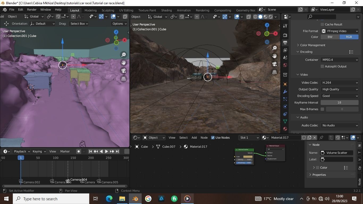Open the View Layer properties tab
The height and width of the screenshot is (204, 363).
[285, 50]
